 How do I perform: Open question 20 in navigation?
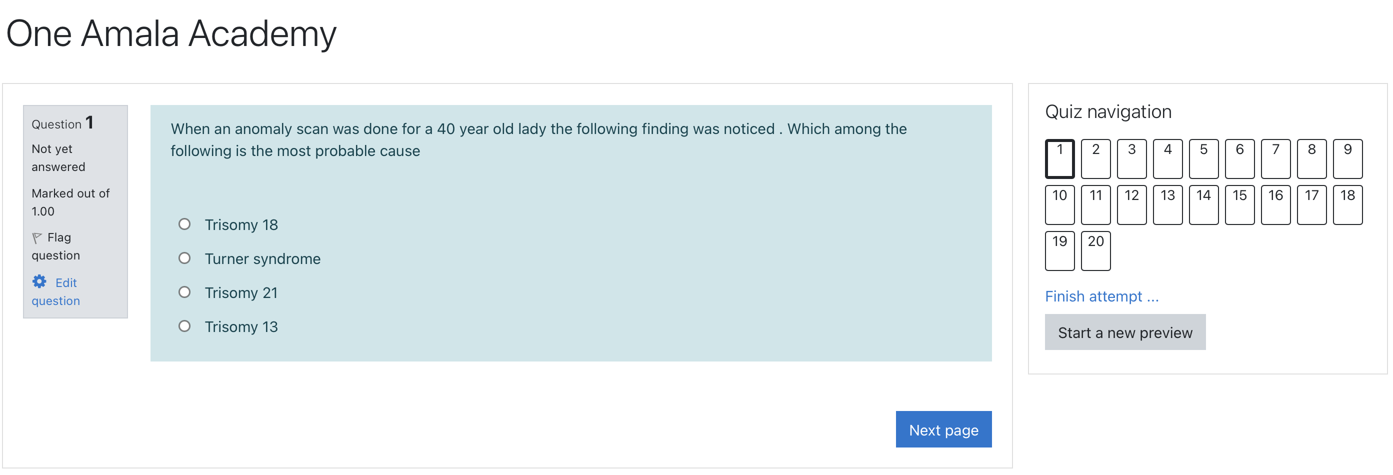pyautogui.click(x=1095, y=250)
